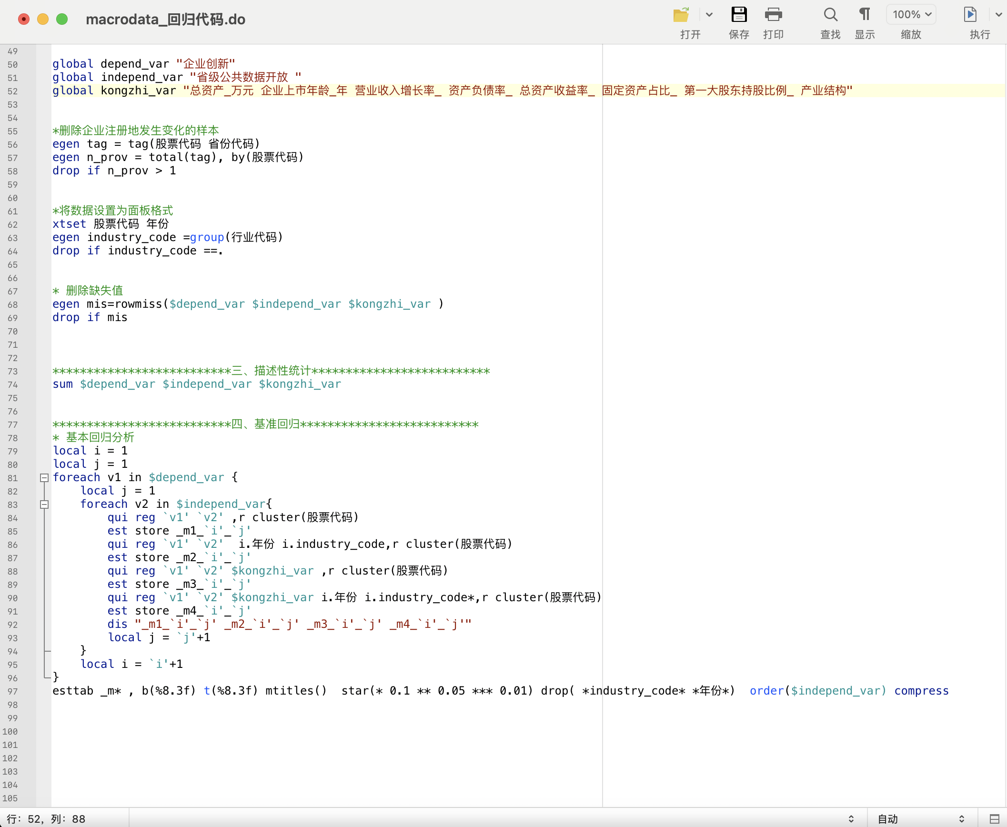Image resolution: width=1007 pixels, height=827 pixels.
Task: Click 'egen tag = tag(股票代码 省份代码)' line
Action: click(156, 144)
